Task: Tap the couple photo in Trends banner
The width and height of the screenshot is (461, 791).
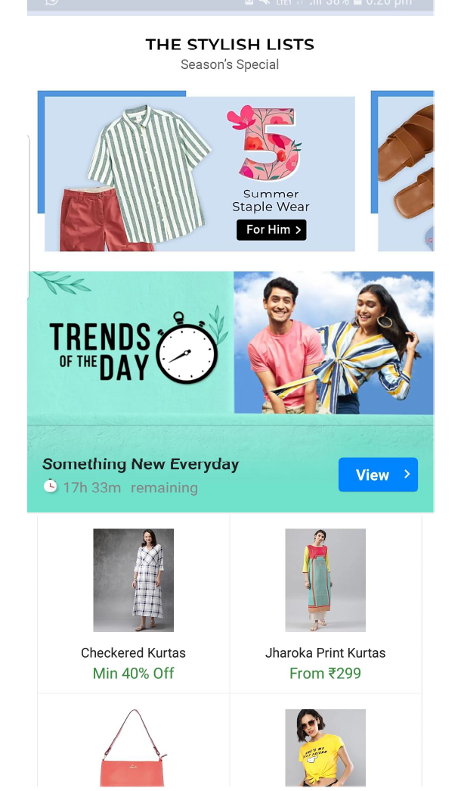Action: pyautogui.click(x=333, y=343)
